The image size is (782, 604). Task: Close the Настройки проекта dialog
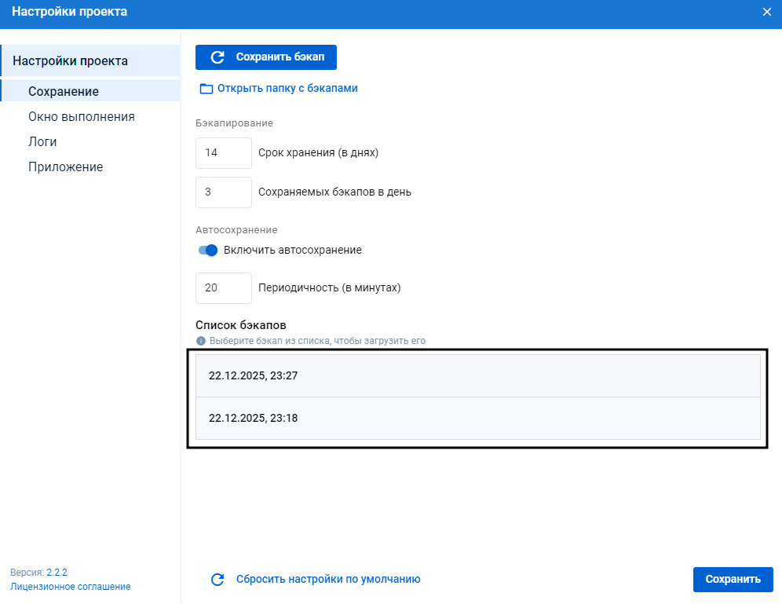click(x=767, y=12)
